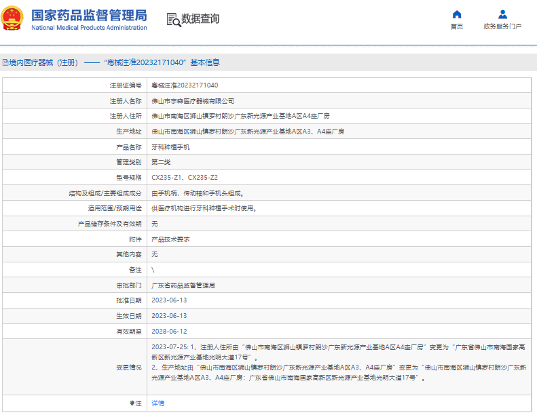Click the 适用范围/预期用途 label
The height and width of the screenshot is (417, 537).
coord(115,208)
